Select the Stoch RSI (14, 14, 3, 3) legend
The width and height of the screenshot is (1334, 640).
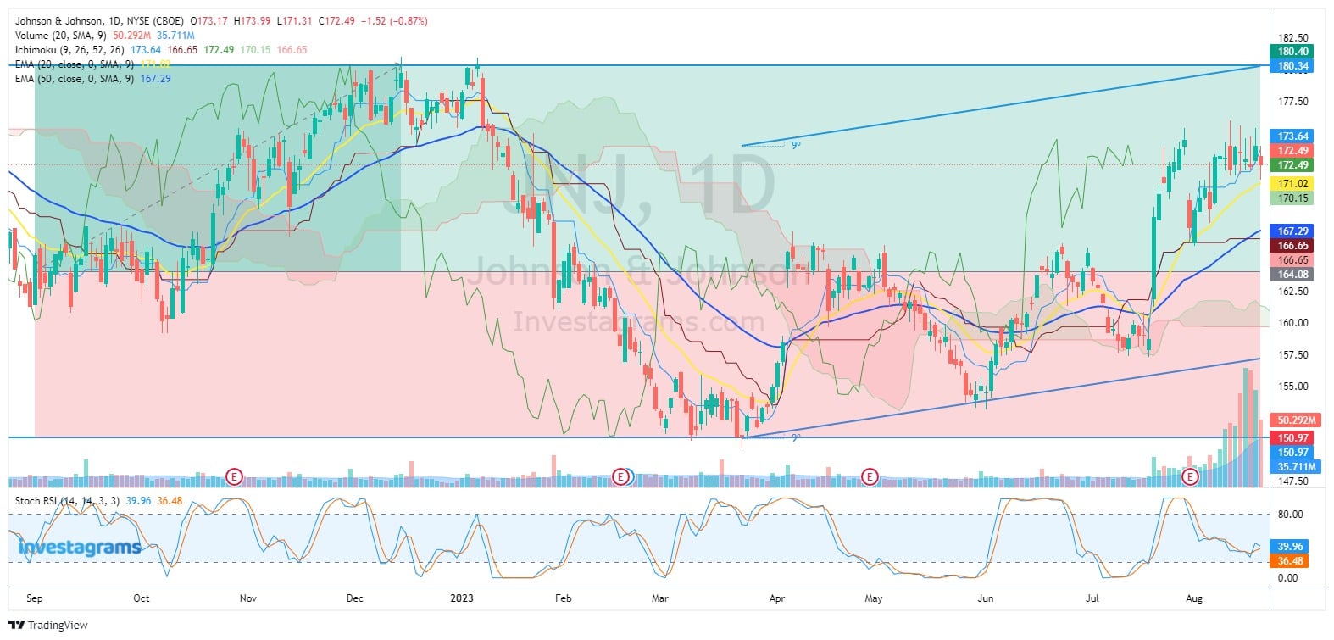67,501
